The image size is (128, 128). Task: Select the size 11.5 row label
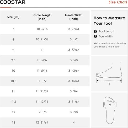pyautogui.click(x=13, y=102)
